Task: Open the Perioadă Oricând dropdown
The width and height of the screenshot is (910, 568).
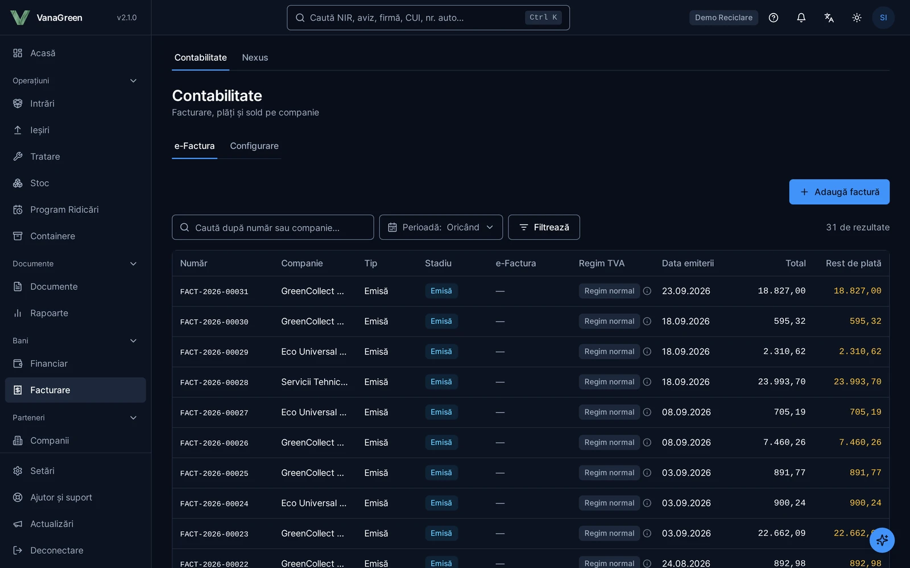Action: [x=441, y=227]
